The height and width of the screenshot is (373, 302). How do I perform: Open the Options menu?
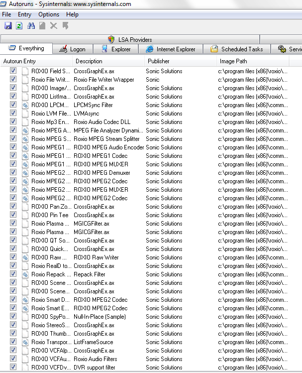(49, 14)
